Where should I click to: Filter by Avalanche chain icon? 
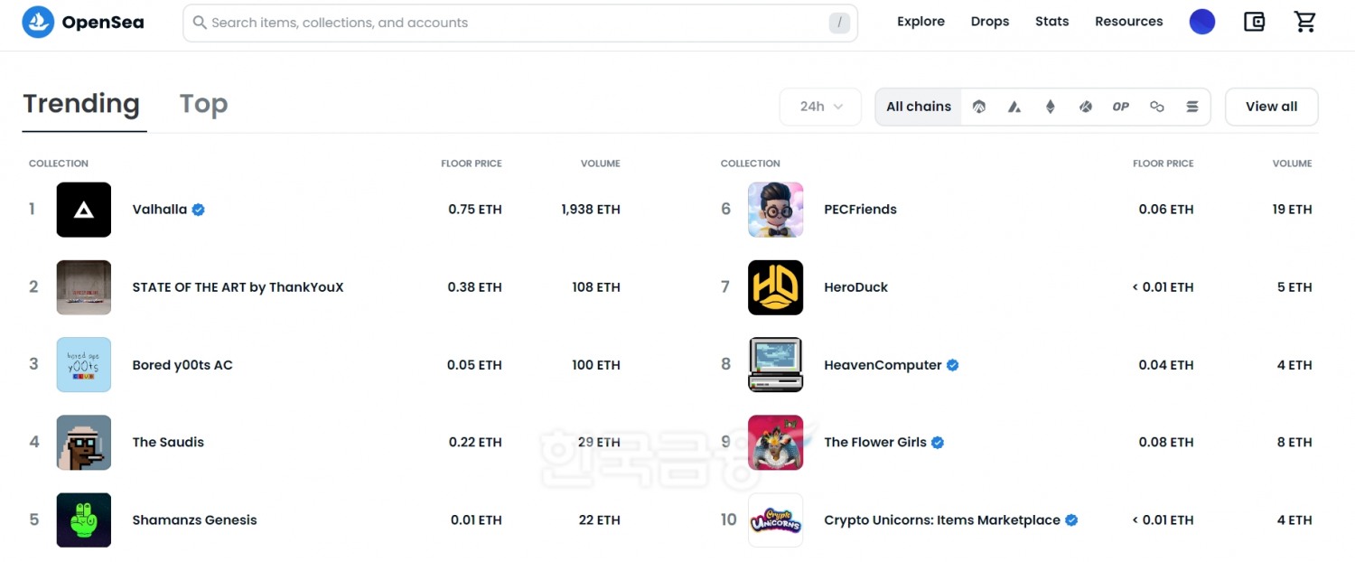(x=1014, y=107)
